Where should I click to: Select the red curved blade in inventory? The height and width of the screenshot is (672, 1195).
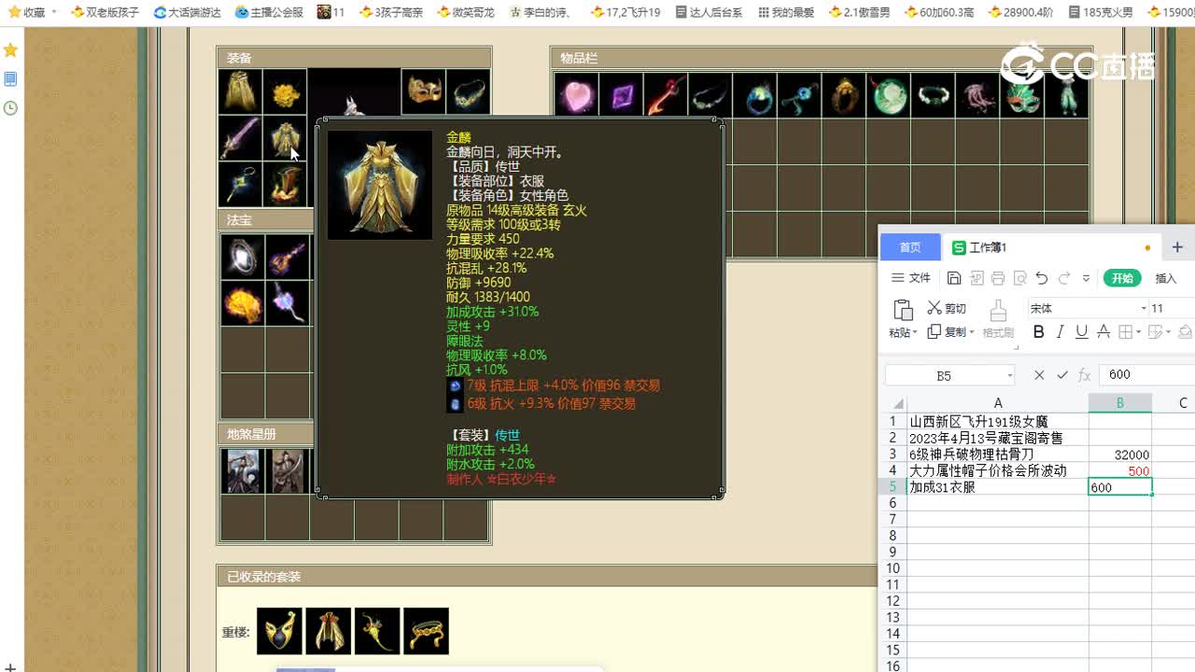pos(666,95)
